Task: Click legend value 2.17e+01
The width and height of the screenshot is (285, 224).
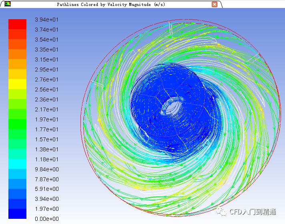Action: pos(46,109)
